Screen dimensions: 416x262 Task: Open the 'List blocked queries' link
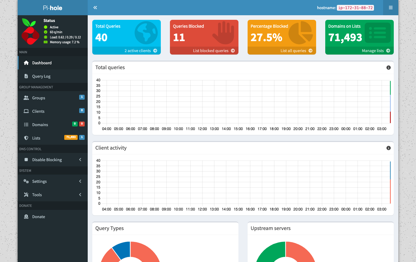[204, 51]
